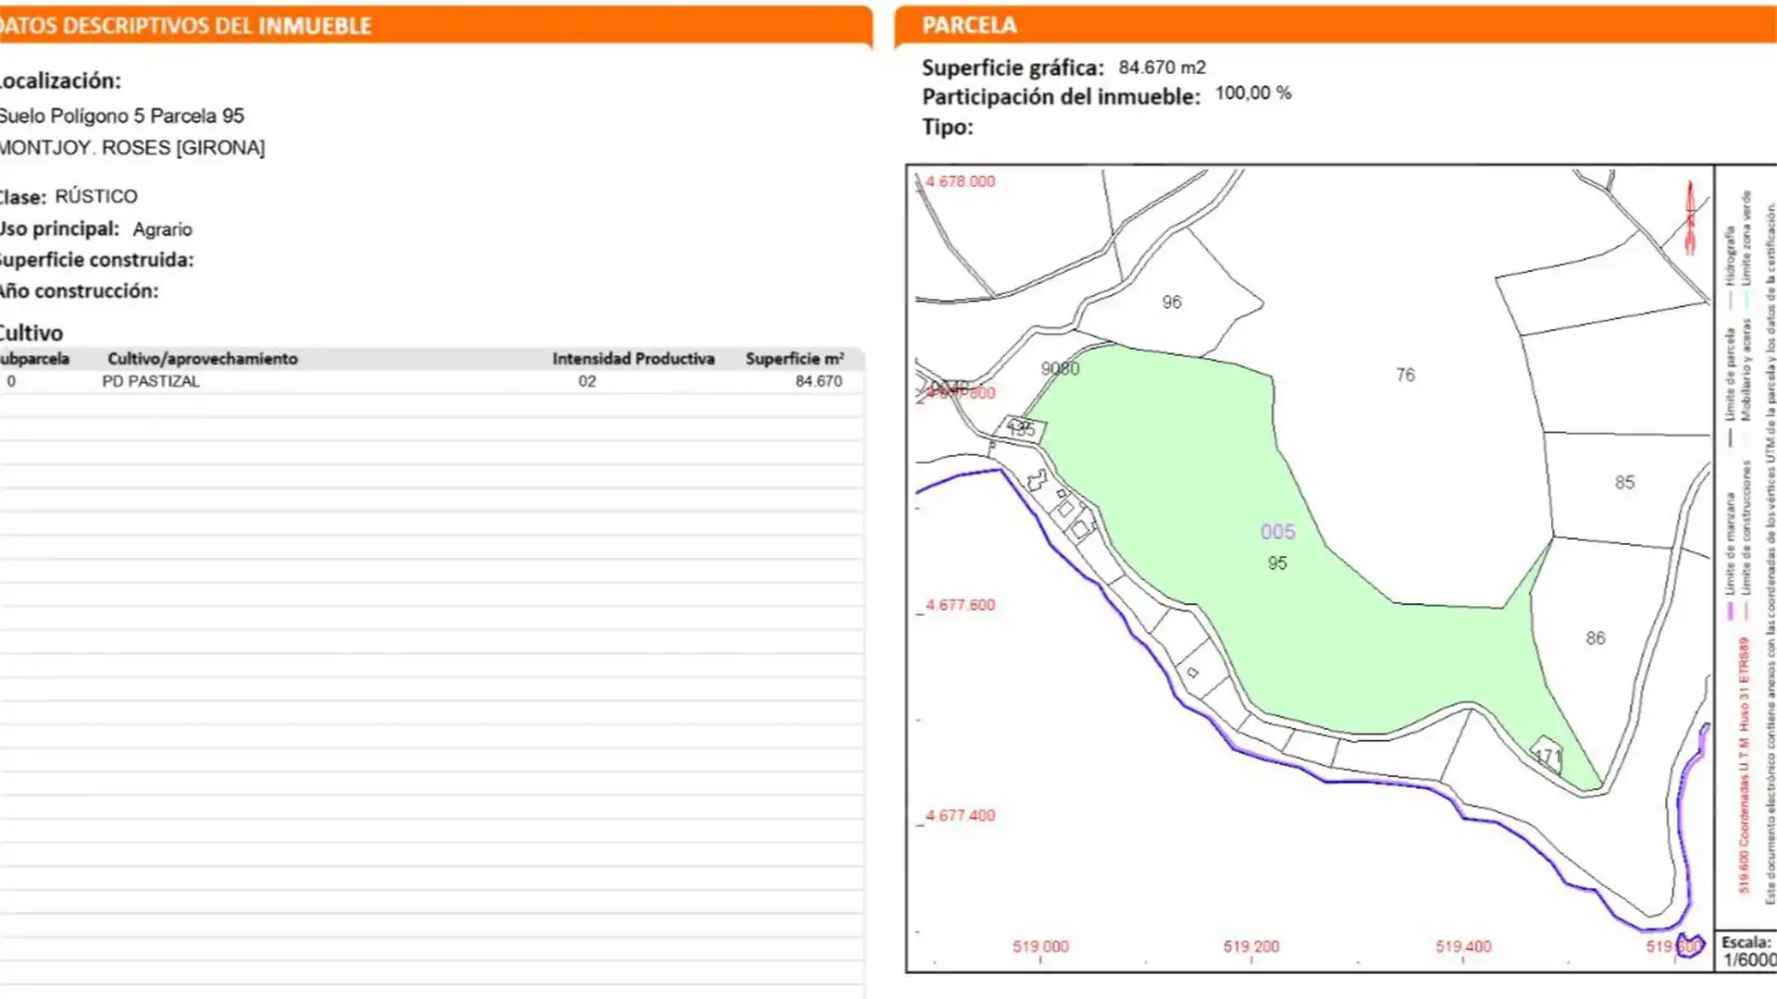Click the Superficie gráfica 84.670 m2 value

pyautogui.click(x=1162, y=68)
